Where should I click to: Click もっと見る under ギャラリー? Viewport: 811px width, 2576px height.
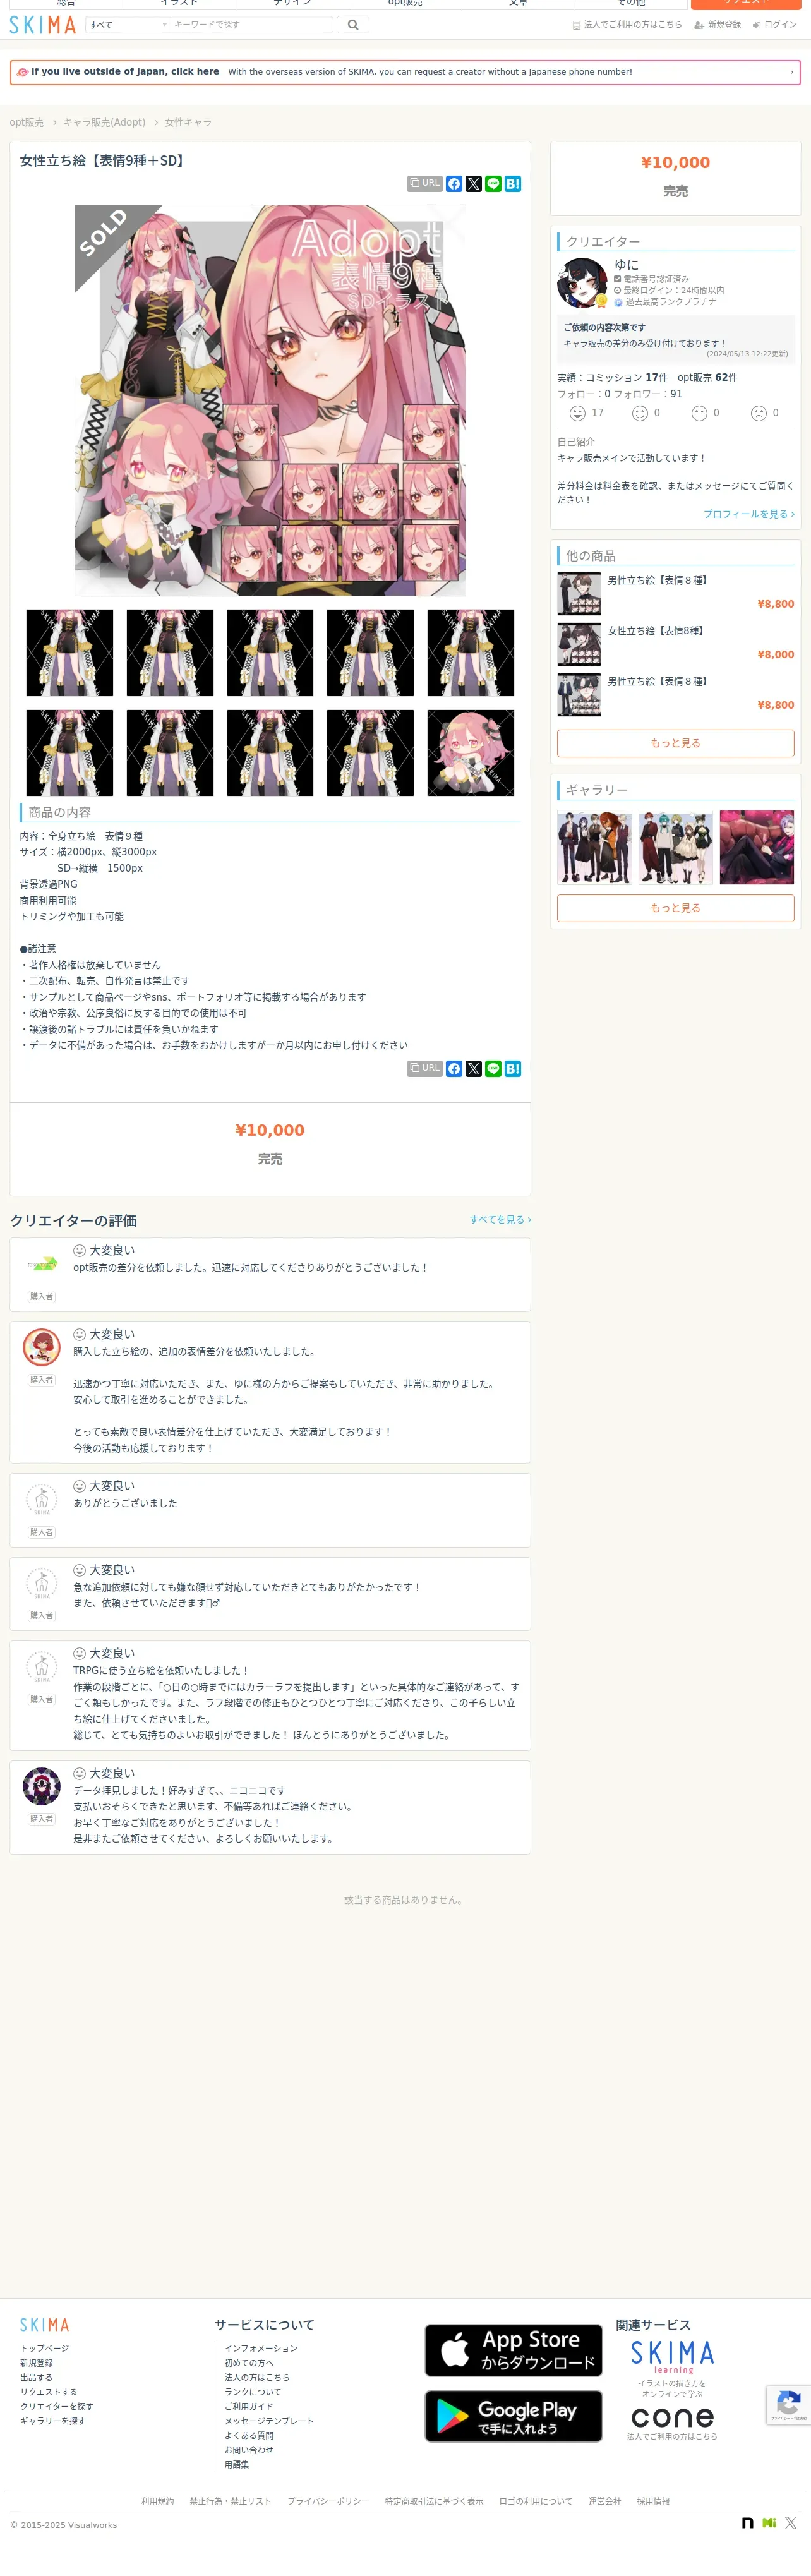pyautogui.click(x=676, y=908)
